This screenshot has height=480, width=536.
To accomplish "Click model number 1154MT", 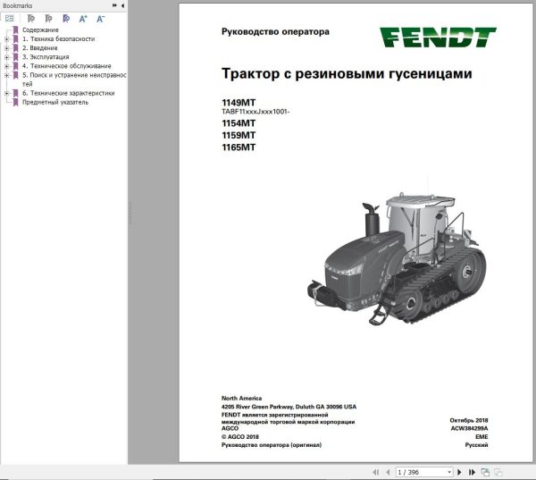I will [x=239, y=123].
